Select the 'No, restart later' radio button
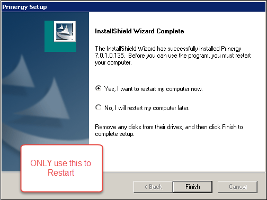The image size is (267, 200). (x=98, y=107)
